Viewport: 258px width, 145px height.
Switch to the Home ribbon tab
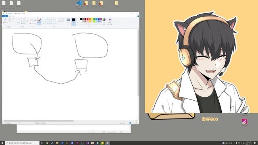pyautogui.click(x=10, y=16)
